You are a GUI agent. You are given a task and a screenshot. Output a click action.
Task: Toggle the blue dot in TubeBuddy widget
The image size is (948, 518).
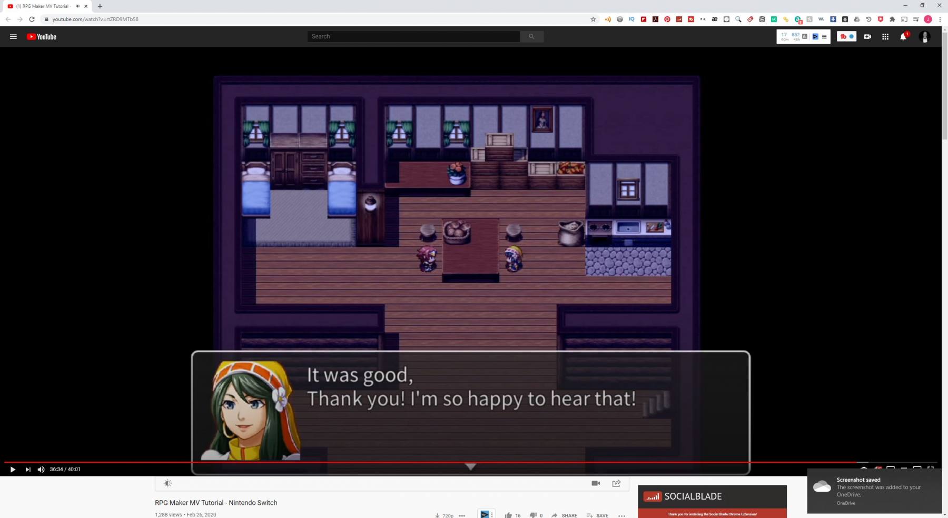click(852, 36)
